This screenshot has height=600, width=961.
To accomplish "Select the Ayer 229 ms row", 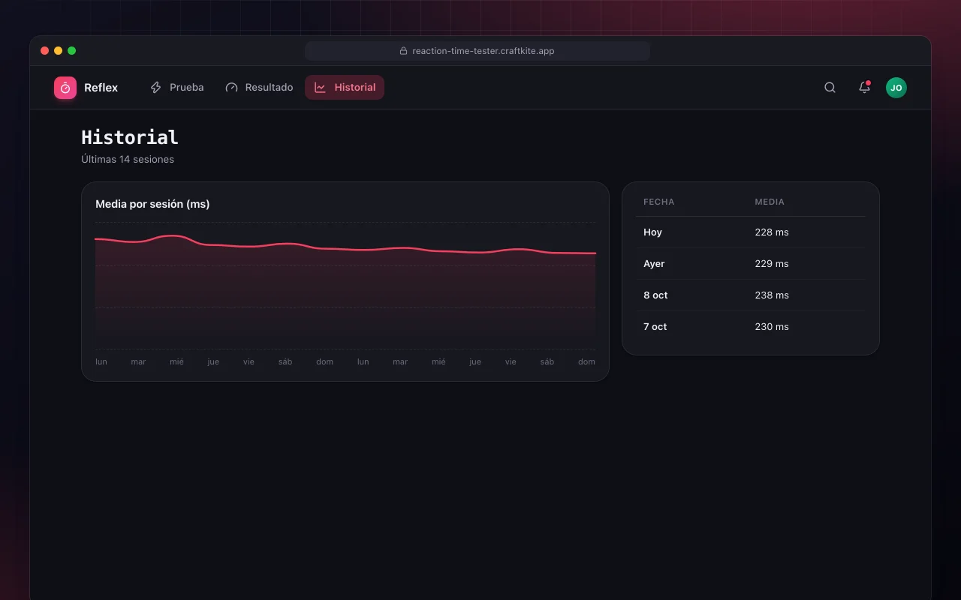I will (x=751, y=264).
